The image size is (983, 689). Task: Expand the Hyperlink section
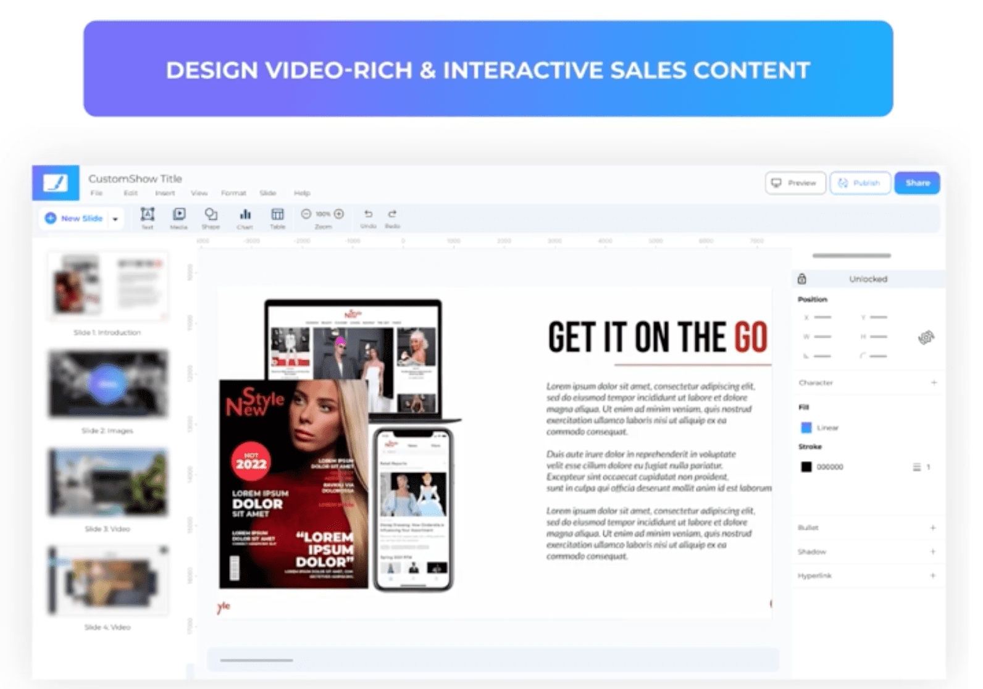point(933,575)
